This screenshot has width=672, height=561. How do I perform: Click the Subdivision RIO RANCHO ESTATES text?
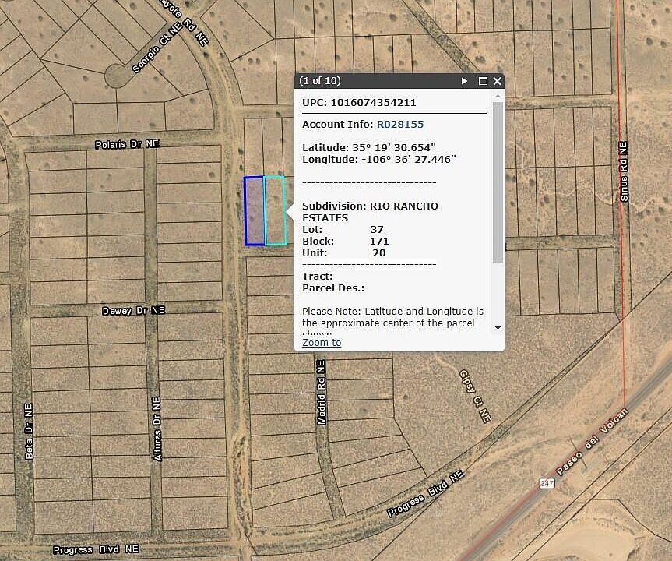point(371,212)
